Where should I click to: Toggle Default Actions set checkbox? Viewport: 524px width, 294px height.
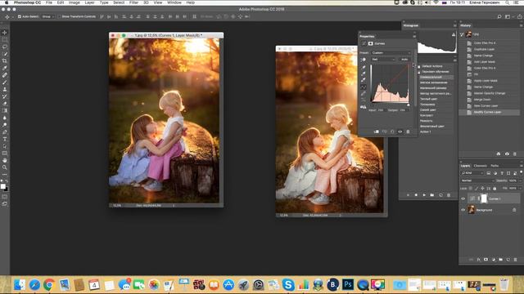419,66
